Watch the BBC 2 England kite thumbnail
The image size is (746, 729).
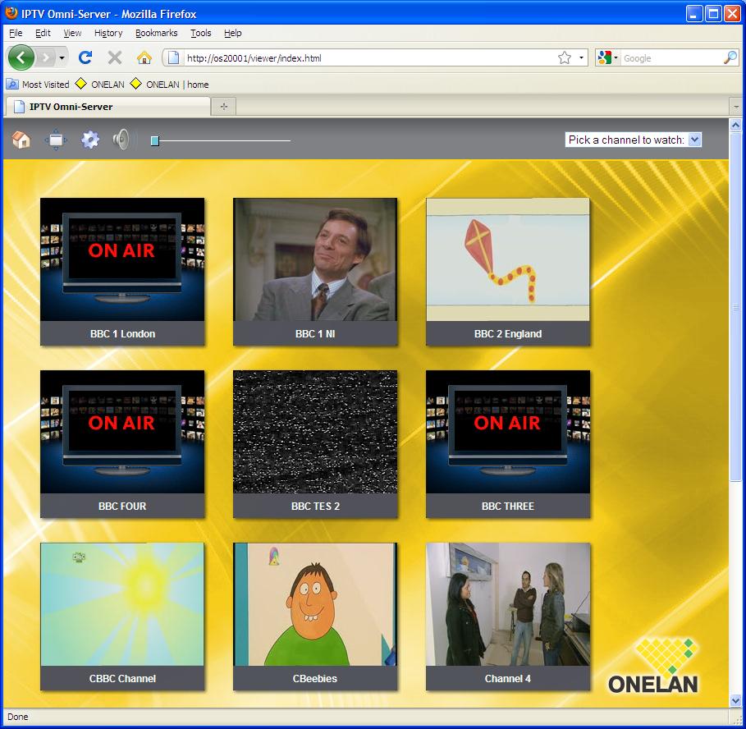508,259
